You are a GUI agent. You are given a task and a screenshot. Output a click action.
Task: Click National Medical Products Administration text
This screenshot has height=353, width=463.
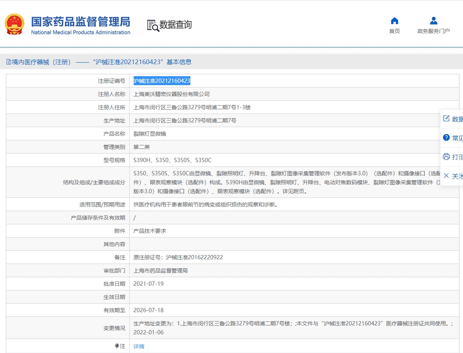(81, 32)
